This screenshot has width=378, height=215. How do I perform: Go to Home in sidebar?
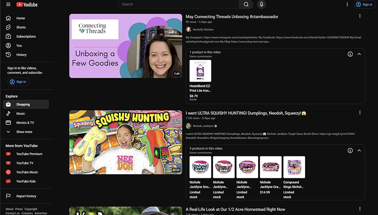26,18
